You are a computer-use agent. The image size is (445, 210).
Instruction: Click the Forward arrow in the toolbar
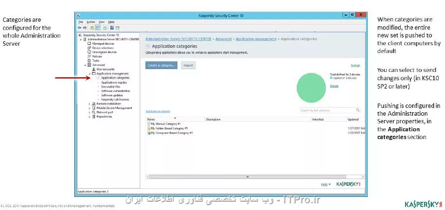point(85,28)
